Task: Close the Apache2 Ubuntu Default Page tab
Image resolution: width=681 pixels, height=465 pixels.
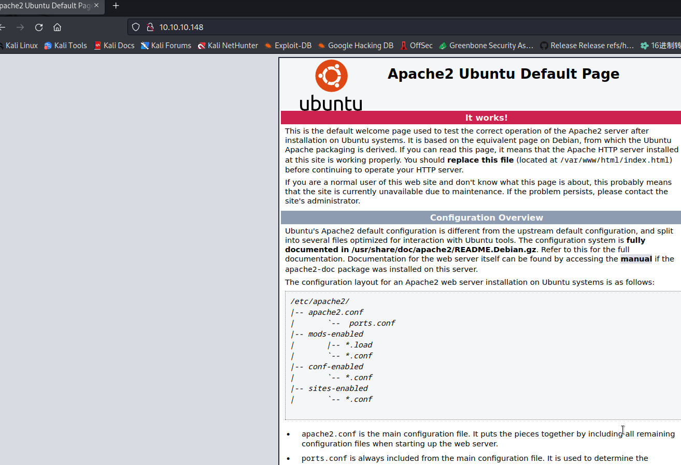Action: 96,5
